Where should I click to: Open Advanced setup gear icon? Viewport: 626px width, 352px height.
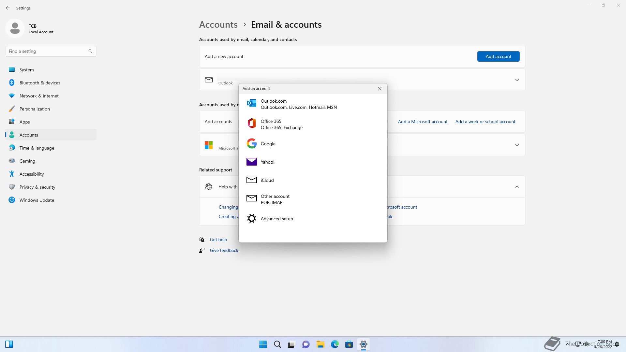coord(251,218)
